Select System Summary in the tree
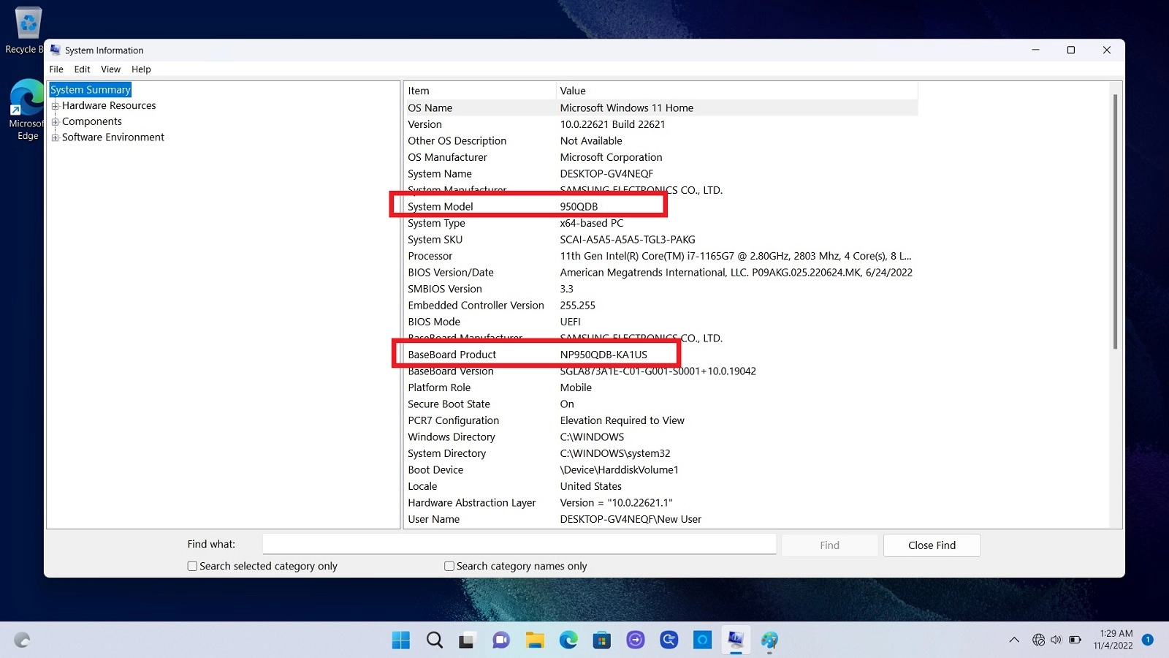Image resolution: width=1169 pixels, height=658 pixels. click(x=91, y=90)
